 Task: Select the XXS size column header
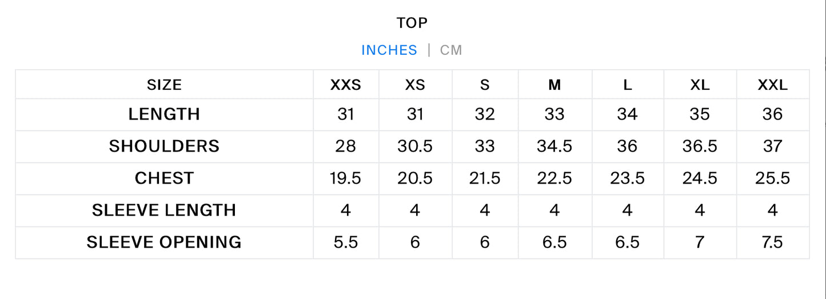346,85
